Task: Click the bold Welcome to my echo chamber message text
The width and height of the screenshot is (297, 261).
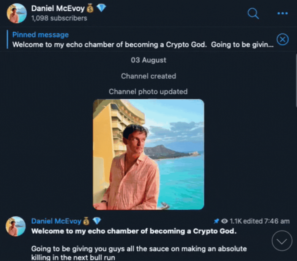Action: [x=134, y=231]
